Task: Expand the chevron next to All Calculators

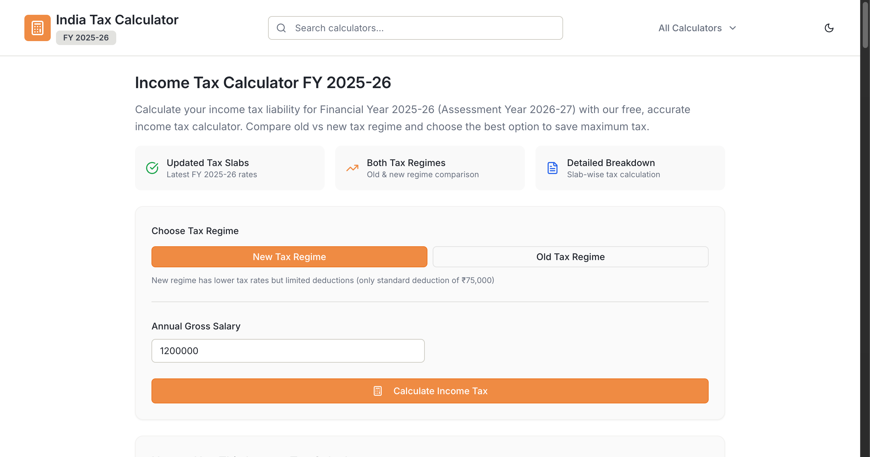Action: (732, 28)
